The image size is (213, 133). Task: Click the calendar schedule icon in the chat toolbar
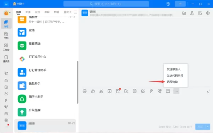135,91
